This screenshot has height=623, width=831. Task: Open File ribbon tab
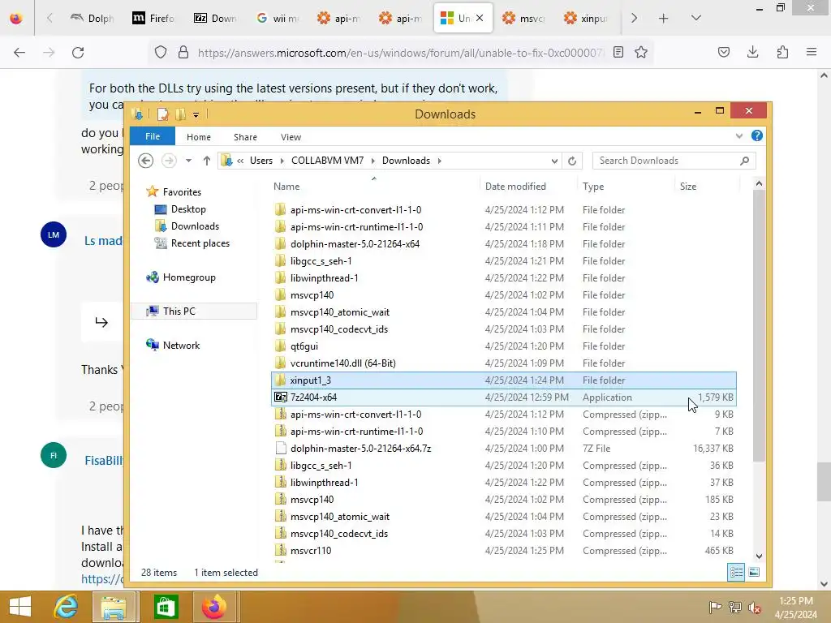pos(153,136)
